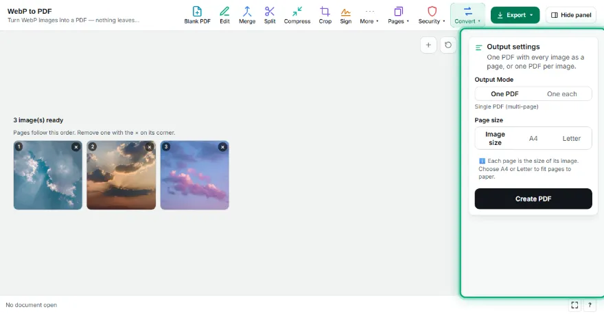
Task: Select One PDF output mode
Action: pyautogui.click(x=504, y=93)
